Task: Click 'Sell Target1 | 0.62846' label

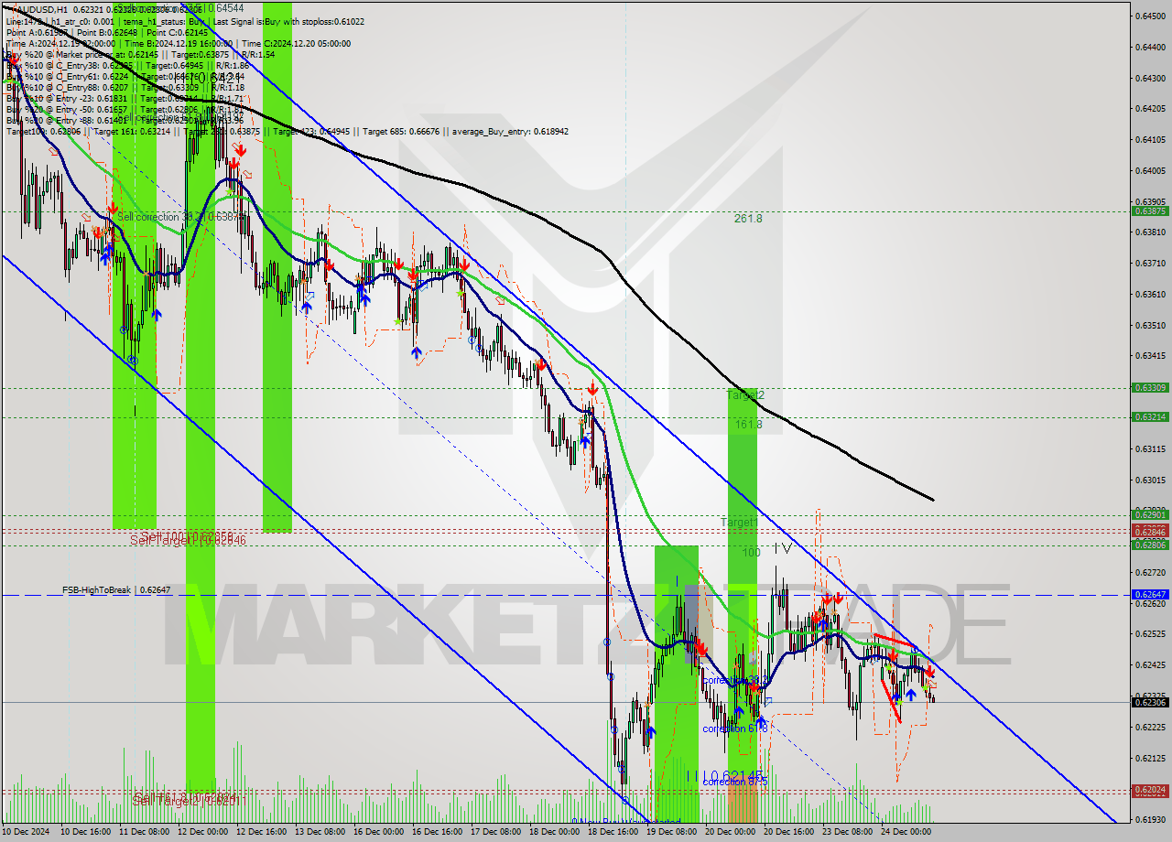Action: pyautogui.click(x=188, y=541)
